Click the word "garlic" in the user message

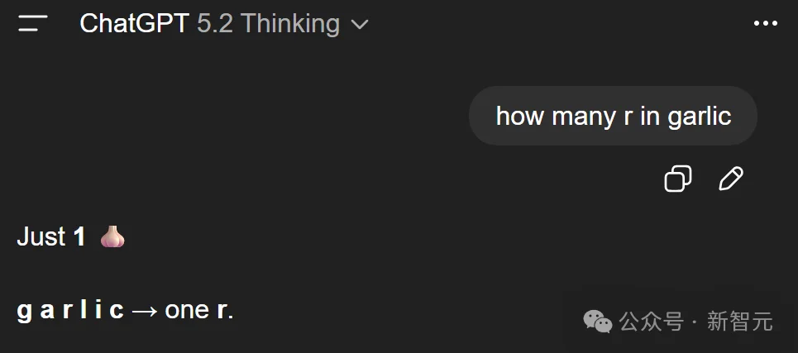(699, 116)
